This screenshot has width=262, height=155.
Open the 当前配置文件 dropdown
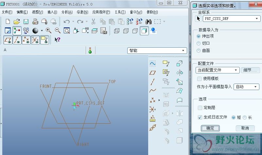(218, 70)
